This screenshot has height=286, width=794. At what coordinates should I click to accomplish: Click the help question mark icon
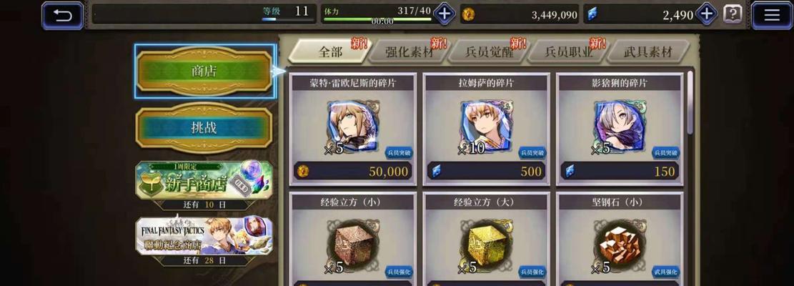pyautogui.click(x=733, y=14)
